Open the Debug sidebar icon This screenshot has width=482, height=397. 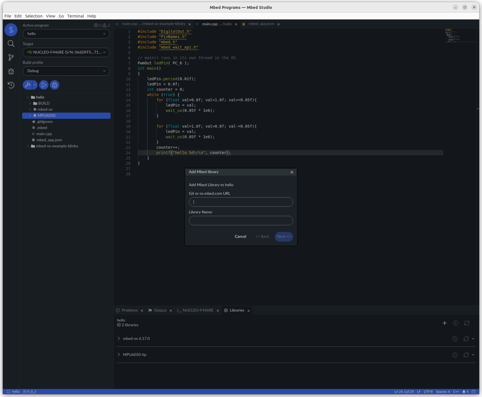coord(11,71)
